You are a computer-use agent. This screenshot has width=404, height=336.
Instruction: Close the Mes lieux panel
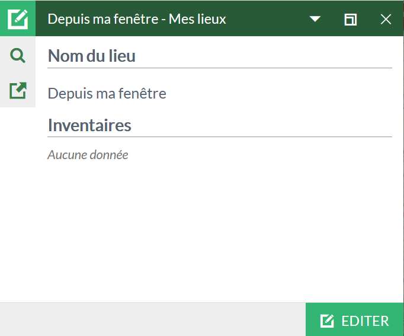(x=386, y=20)
